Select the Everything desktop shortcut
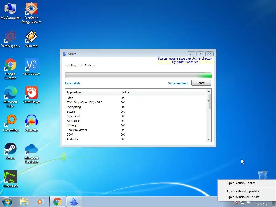 coord(11,123)
